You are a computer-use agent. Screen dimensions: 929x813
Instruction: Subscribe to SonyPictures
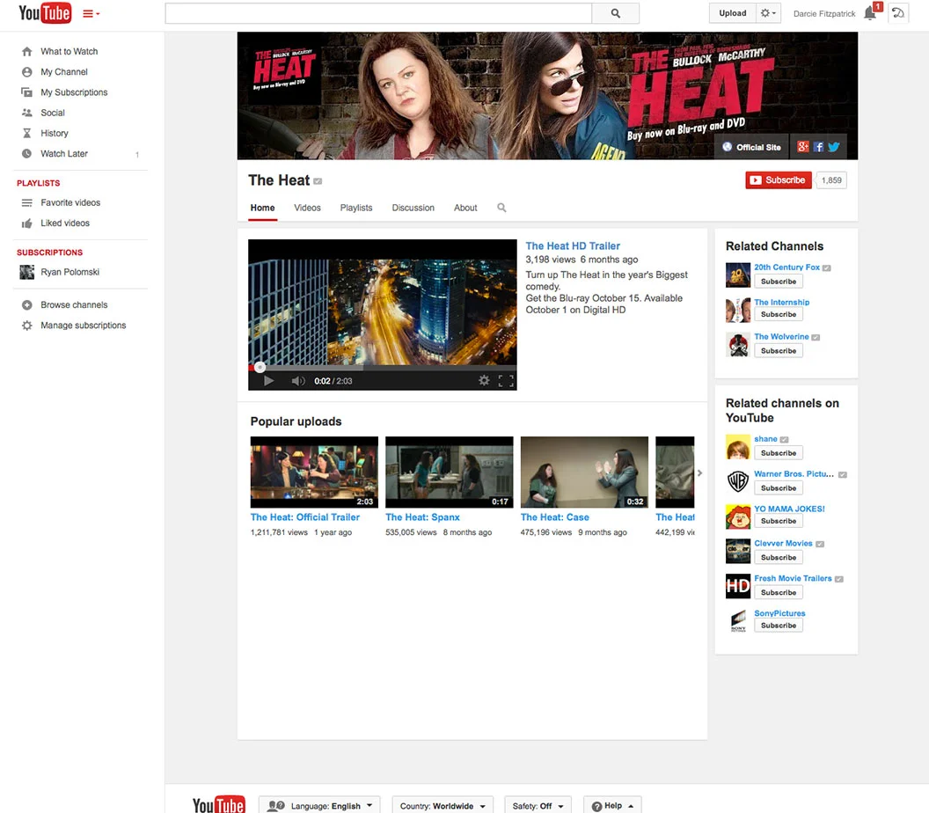click(x=779, y=626)
